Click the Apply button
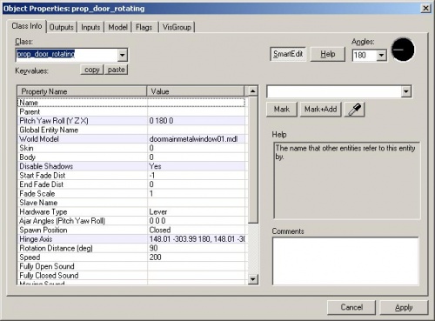The image size is (435, 321). (404, 307)
